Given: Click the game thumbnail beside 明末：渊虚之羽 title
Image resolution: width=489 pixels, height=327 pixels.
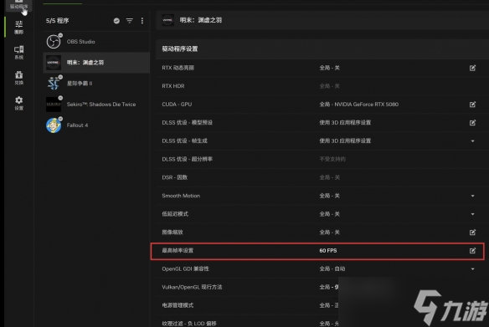Looking at the screenshot, I should tap(167, 20).
